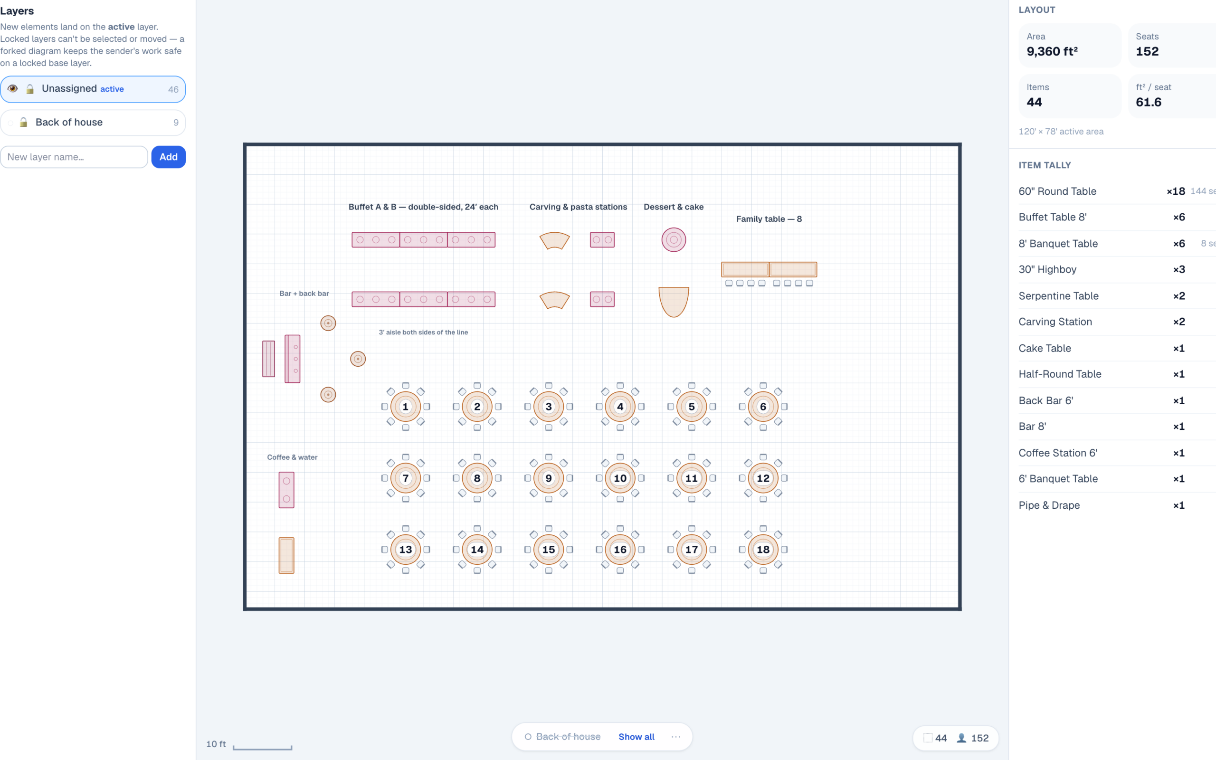
Task: Click the 'Coffee & water' label
Action: click(x=292, y=457)
